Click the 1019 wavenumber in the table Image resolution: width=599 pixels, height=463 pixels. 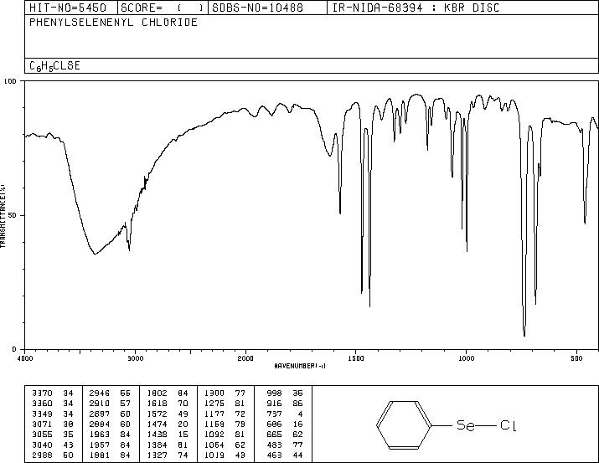click(x=214, y=455)
